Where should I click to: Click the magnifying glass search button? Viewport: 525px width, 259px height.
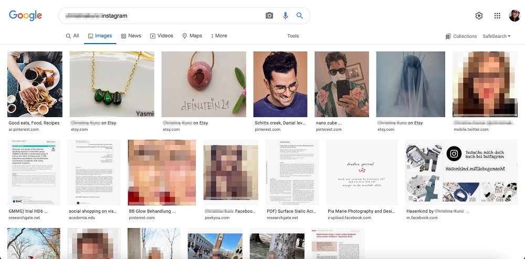point(300,16)
